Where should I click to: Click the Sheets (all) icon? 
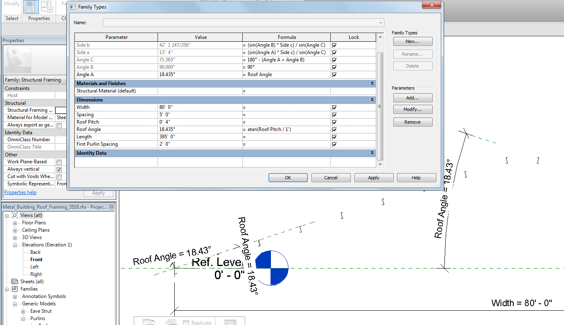click(15, 282)
